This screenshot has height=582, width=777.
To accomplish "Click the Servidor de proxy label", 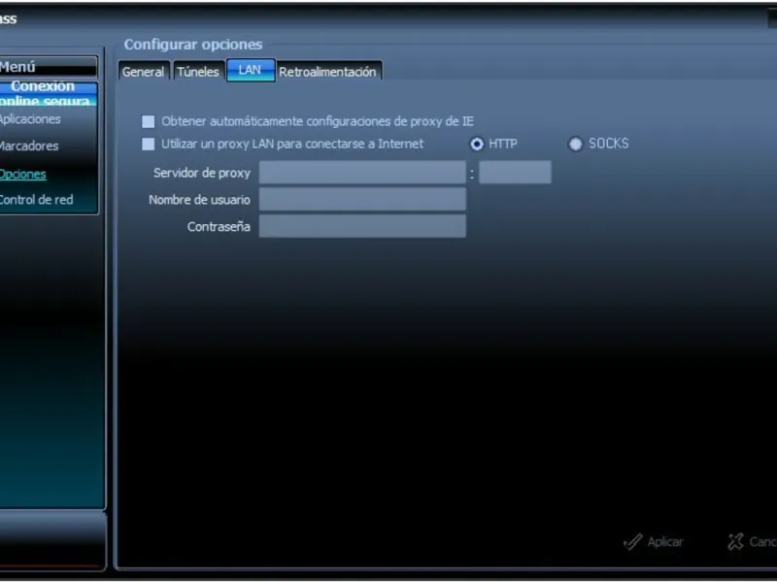I will tap(202, 173).
